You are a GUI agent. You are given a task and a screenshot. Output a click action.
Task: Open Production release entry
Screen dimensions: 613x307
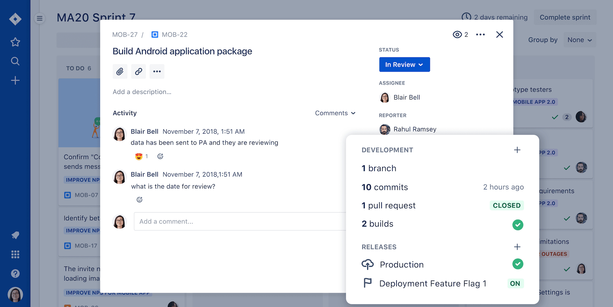click(402, 265)
